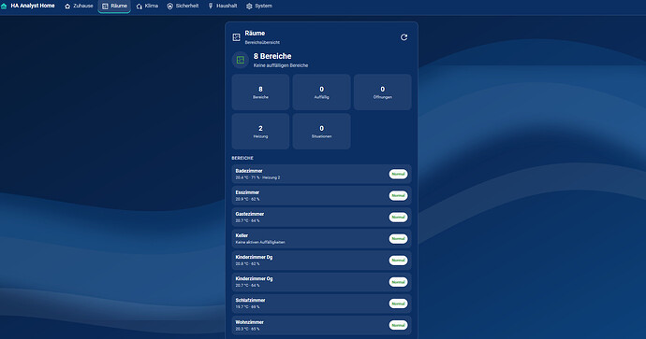Click the 'BEREICHE' section label
Image resolution: width=646 pixels, height=339 pixels.
[242, 158]
